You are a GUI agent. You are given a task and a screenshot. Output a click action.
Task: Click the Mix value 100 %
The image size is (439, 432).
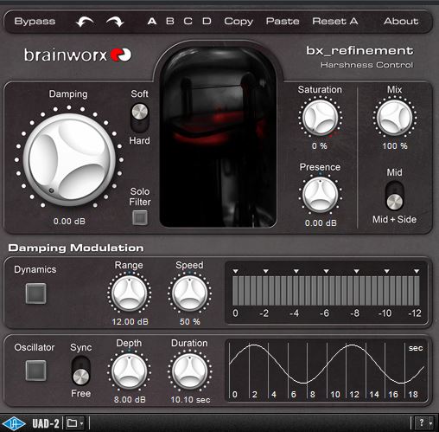click(x=395, y=146)
